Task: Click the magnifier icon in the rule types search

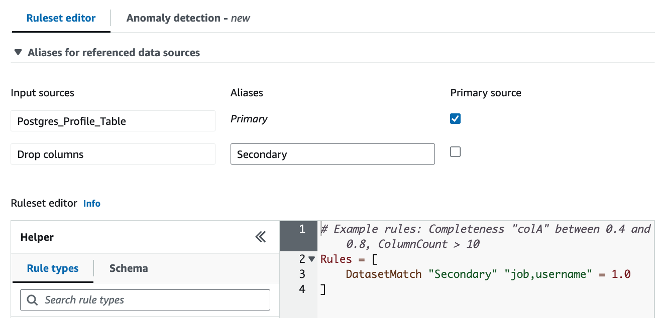Action: pyautogui.click(x=33, y=300)
